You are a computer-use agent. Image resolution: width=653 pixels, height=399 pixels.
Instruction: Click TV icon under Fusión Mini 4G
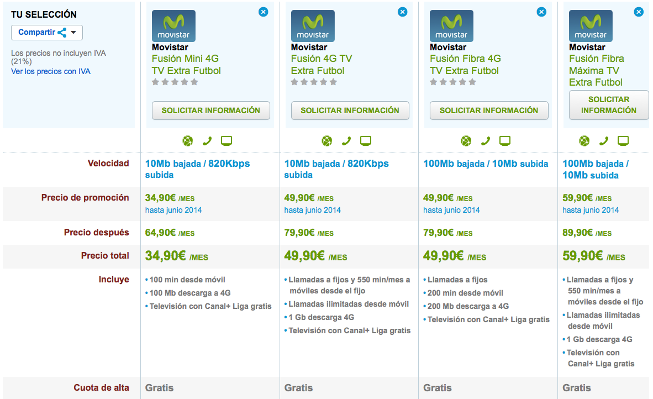pyautogui.click(x=227, y=141)
